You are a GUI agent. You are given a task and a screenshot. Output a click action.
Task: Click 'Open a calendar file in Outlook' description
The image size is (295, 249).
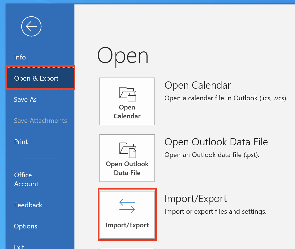click(x=226, y=98)
